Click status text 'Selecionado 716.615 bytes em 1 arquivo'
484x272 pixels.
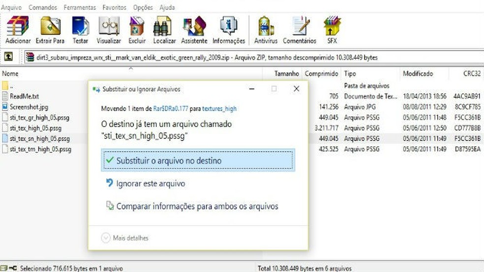pyautogui.click(x=71, y=268)
